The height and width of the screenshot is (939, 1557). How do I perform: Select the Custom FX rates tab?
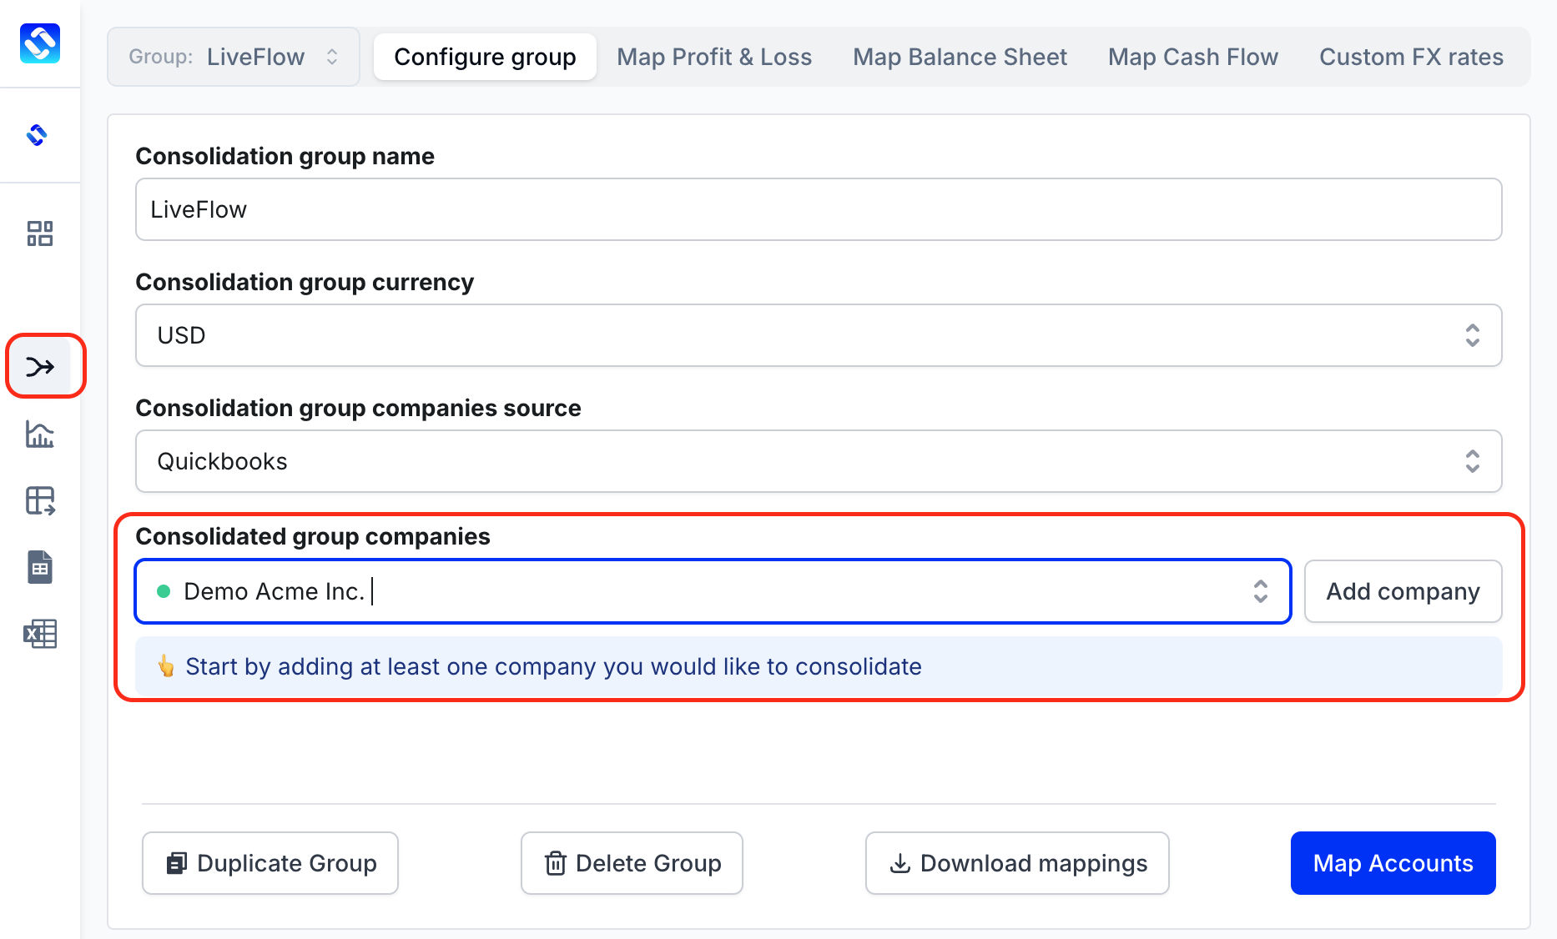coord(1411,57)
